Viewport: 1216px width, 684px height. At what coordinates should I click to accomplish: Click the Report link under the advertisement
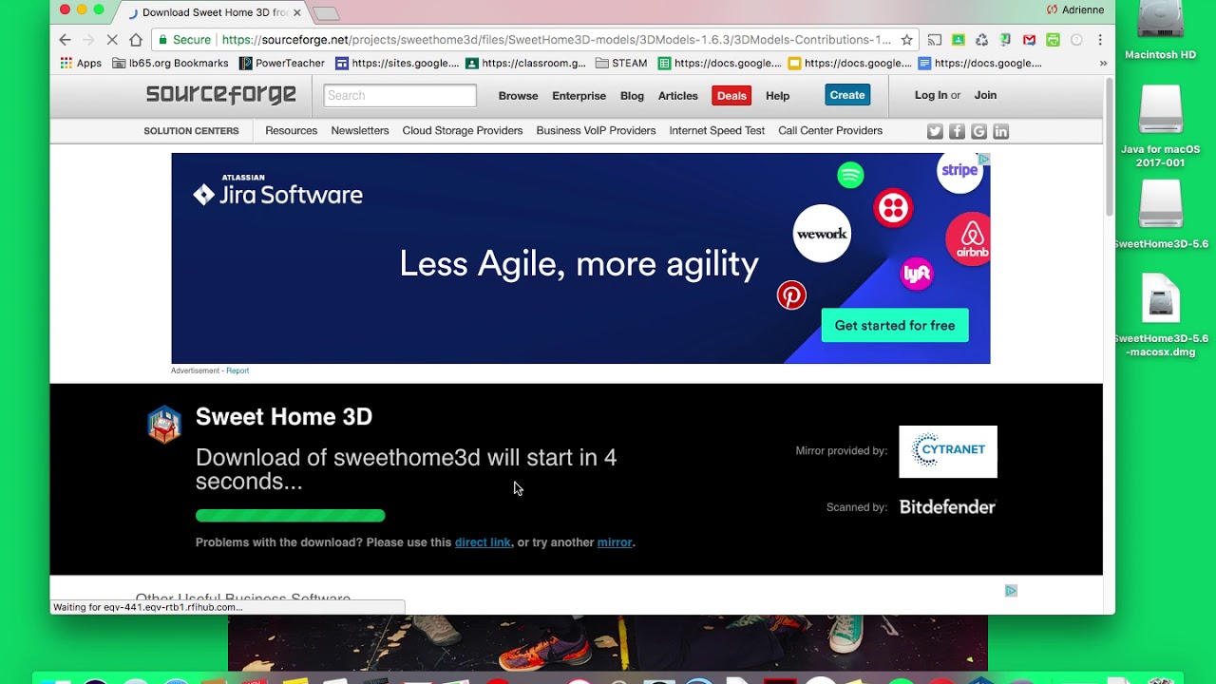click(x=237, y=370)
